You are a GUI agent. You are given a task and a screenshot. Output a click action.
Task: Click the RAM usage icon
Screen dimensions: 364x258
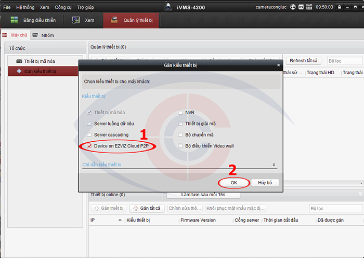tap(309, 7)
